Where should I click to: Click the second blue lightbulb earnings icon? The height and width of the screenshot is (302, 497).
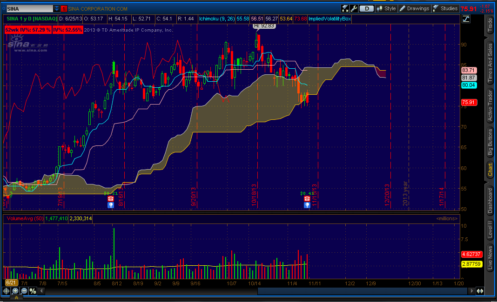click(307, 205)
